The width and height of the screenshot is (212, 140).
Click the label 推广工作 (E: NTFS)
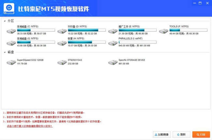tap(129, 26)
